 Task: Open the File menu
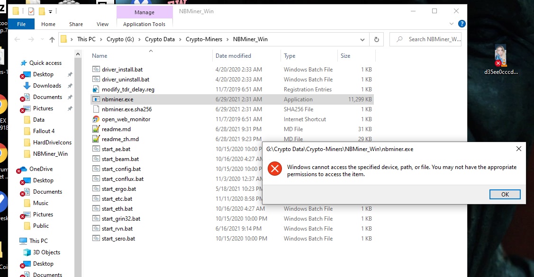tap(21, 24)
